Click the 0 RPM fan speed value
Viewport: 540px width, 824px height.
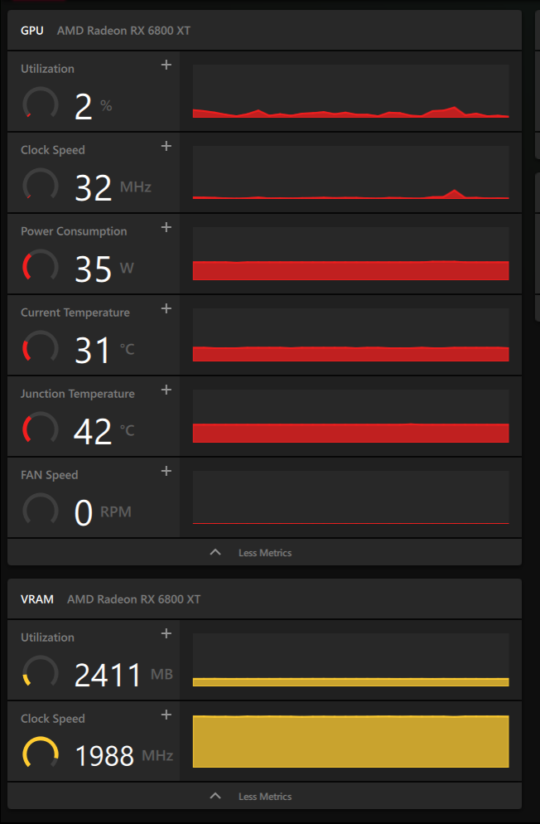pos(103,512)
